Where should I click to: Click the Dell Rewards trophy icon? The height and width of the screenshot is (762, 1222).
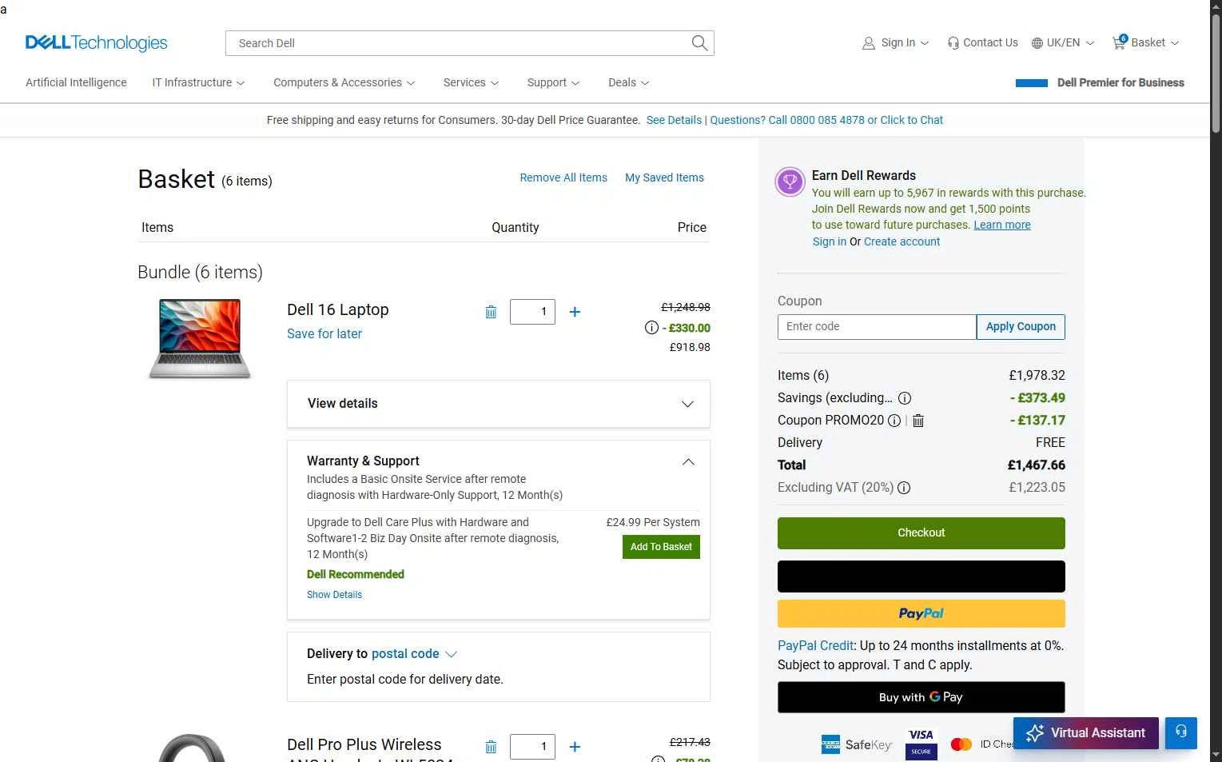coord(790,182)
